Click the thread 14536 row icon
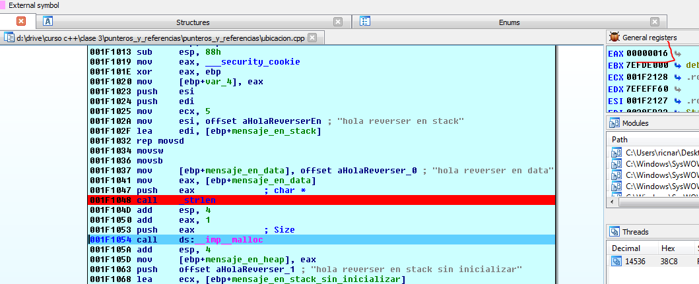The height and width of the screenshot is (284, 699). 616,262
